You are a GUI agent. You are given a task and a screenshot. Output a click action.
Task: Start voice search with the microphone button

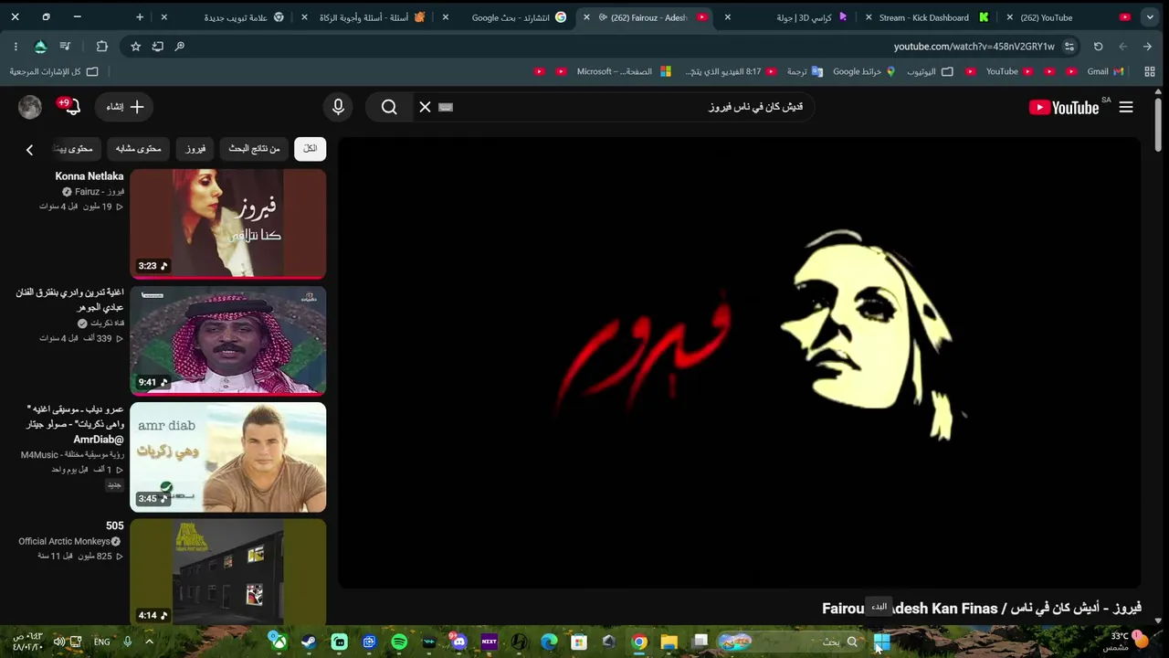point(338,107)
